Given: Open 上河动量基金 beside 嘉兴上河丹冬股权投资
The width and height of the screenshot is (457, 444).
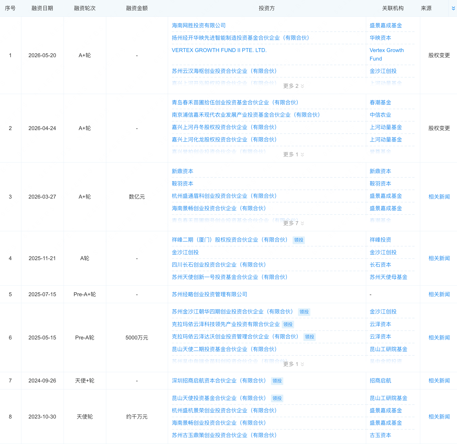Looking at the screenshot, I should pyautogui.click(x=386, y=127).
